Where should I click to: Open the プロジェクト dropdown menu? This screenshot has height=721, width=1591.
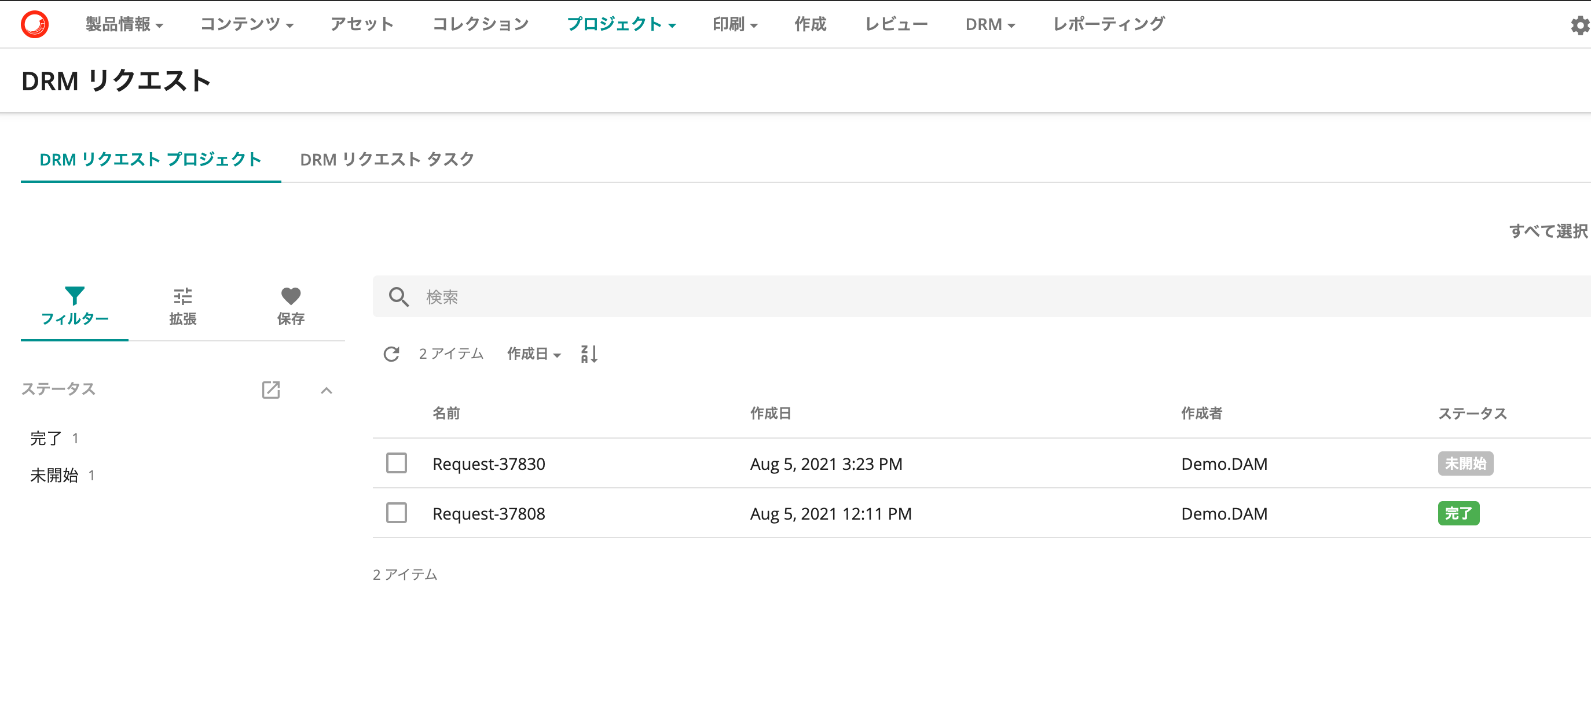pos(621,24)
